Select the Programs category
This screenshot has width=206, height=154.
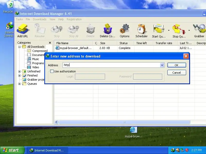[36, 63]
